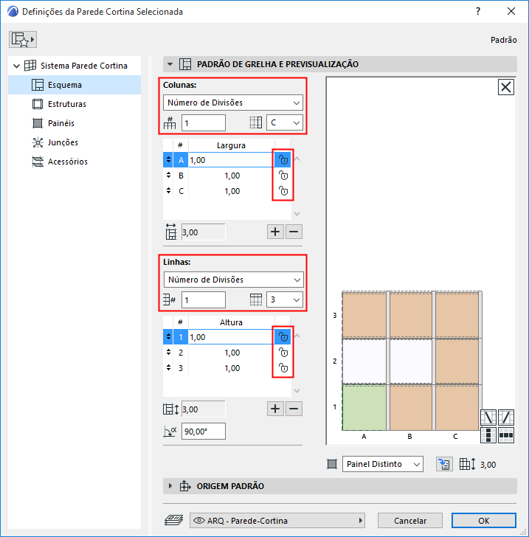Select white panel B2 in preview

click(411, 361)
